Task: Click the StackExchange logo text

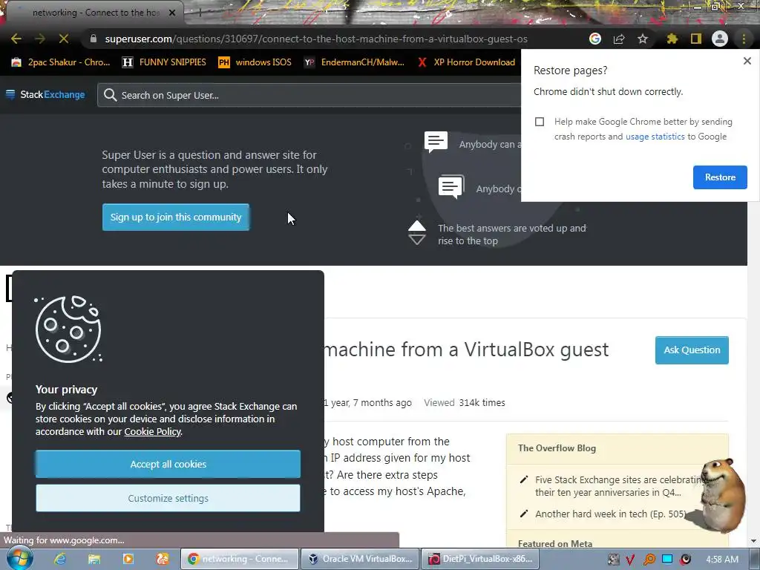Action: pos(53,94)
